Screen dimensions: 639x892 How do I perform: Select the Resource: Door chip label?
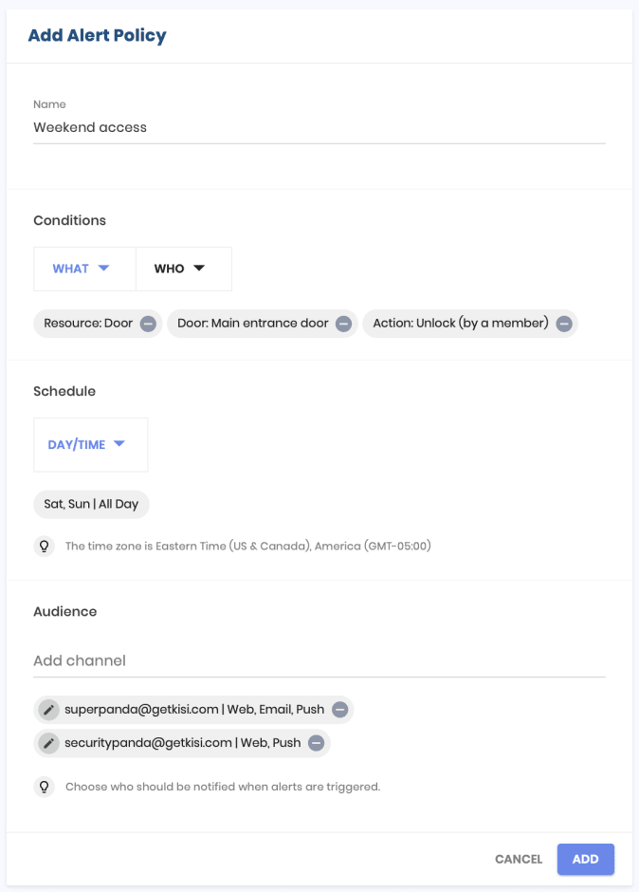coord(88,324)
